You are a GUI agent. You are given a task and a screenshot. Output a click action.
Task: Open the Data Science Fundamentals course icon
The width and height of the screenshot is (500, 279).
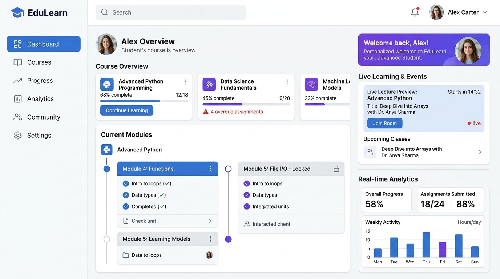click(209, 85)
